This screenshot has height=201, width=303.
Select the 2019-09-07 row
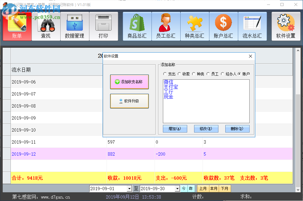click(57, 94)
